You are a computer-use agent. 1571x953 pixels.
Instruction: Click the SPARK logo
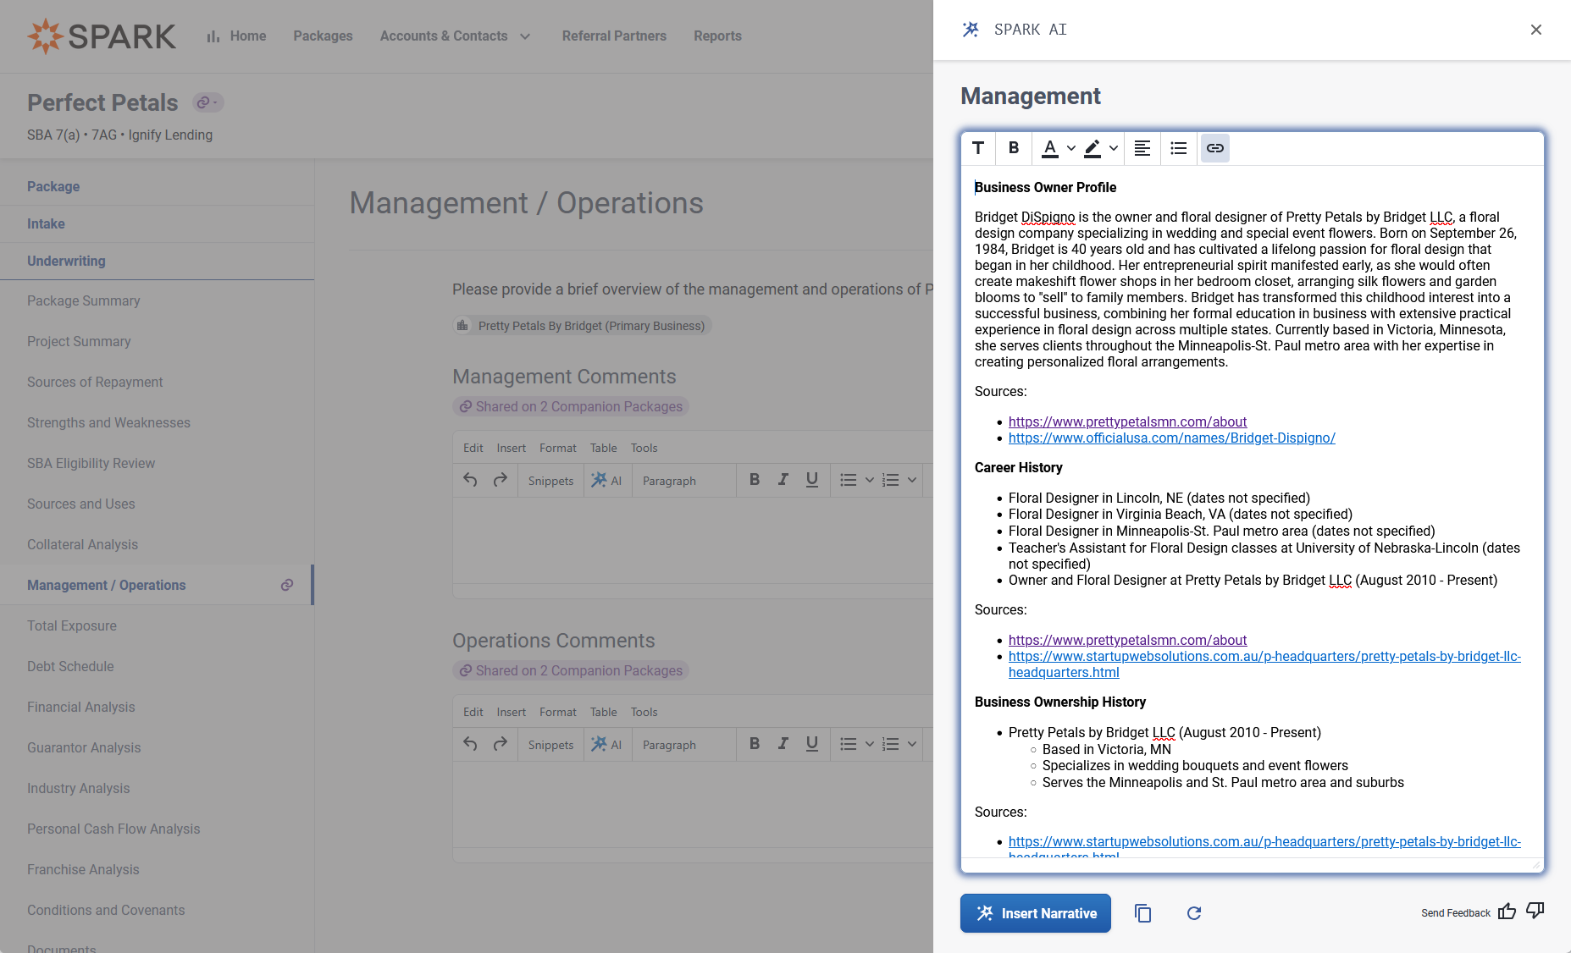point(102,36)
